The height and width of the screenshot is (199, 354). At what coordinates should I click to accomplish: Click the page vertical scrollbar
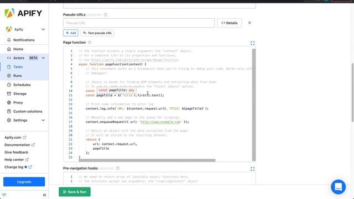[x=353, y=92]
